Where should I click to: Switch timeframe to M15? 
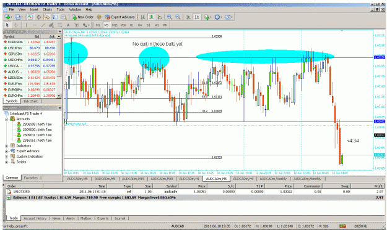click(115, 25)
